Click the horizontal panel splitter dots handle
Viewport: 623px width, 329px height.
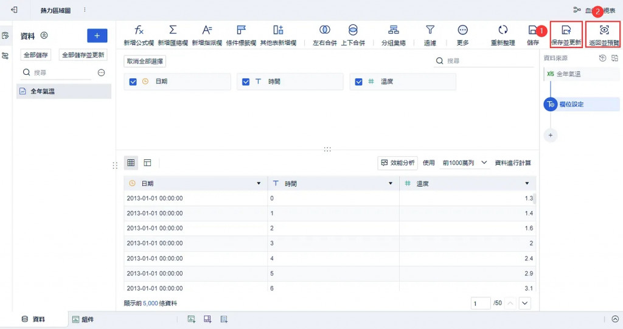327,150
